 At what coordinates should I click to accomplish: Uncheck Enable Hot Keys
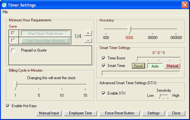[x=8, y=106]
